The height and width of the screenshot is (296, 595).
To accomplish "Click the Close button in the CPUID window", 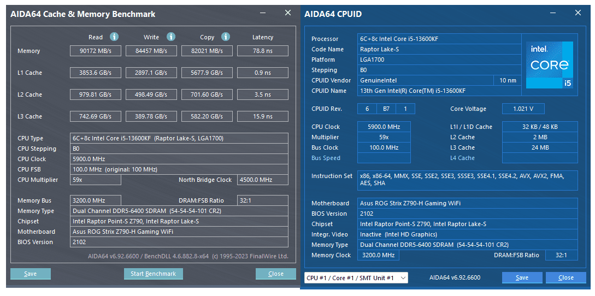I will (x=566, y=277).
